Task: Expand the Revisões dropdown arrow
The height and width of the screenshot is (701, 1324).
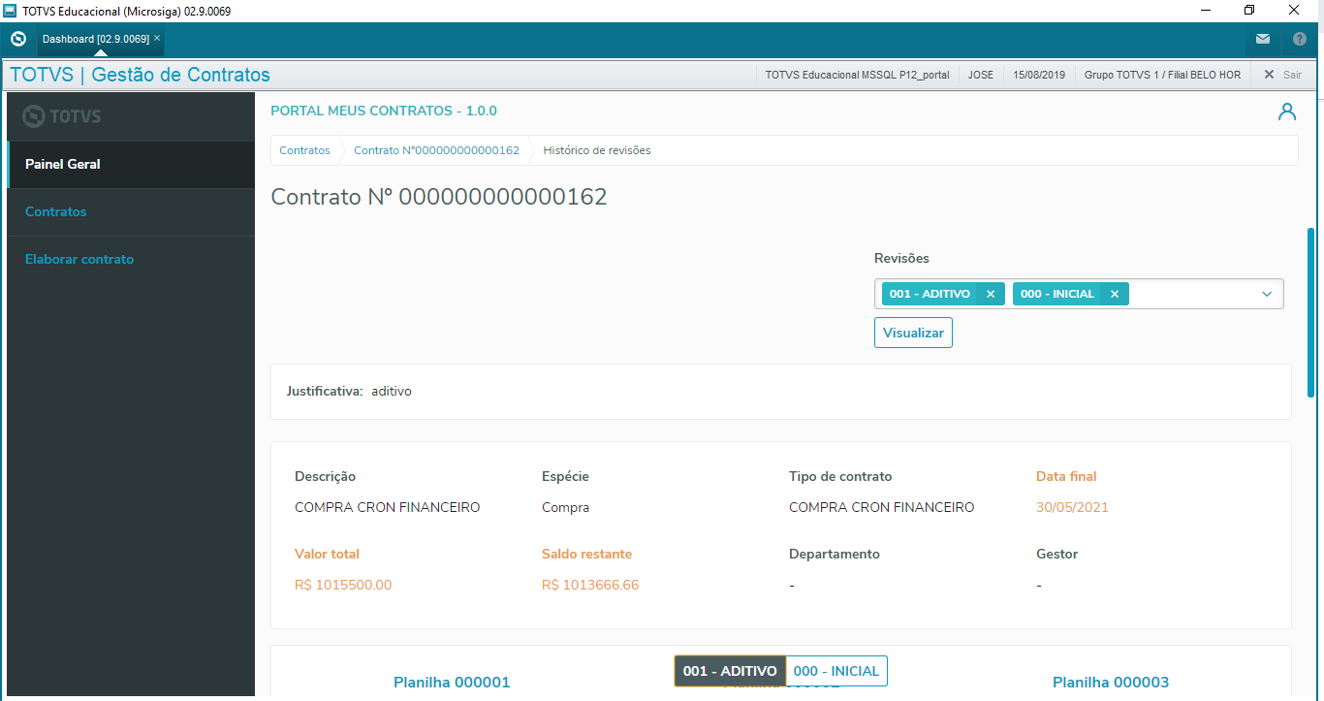Action: click(x=1267, y=294)
